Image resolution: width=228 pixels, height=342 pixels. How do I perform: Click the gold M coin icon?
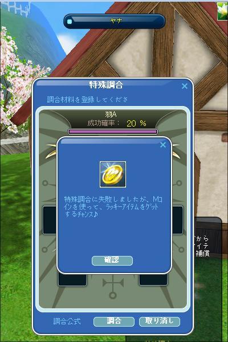(x=113, y=174)
